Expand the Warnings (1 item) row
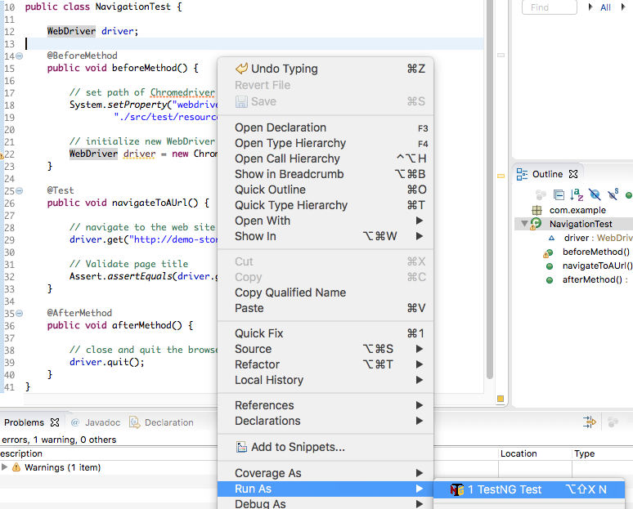The height and width of the screenshot is (509, 633). 5,467
